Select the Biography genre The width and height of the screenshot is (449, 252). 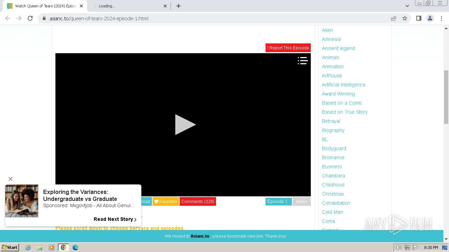coord(333,130)
